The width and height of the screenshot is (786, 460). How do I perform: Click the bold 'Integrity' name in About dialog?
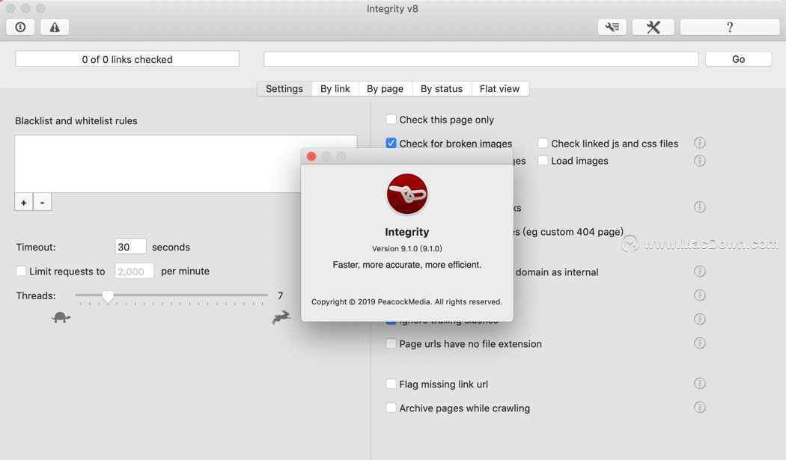407,232
